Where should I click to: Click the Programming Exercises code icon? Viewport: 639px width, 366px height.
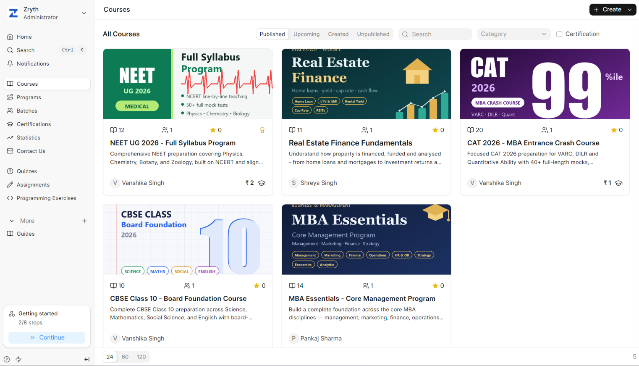click(x=10, y=198)
